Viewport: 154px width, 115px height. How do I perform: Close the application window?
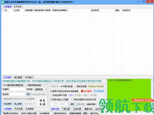tap(150, 2)
